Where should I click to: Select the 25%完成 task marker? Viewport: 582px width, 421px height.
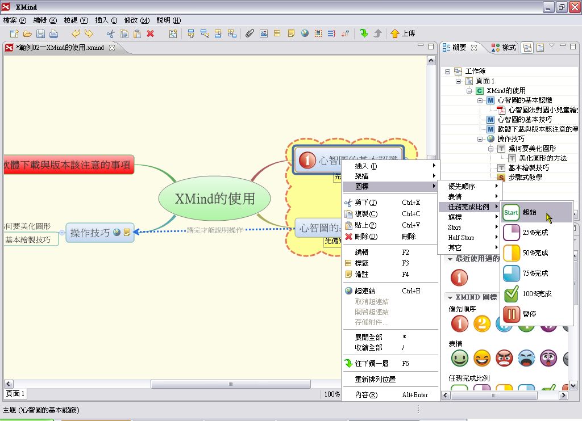537,233
